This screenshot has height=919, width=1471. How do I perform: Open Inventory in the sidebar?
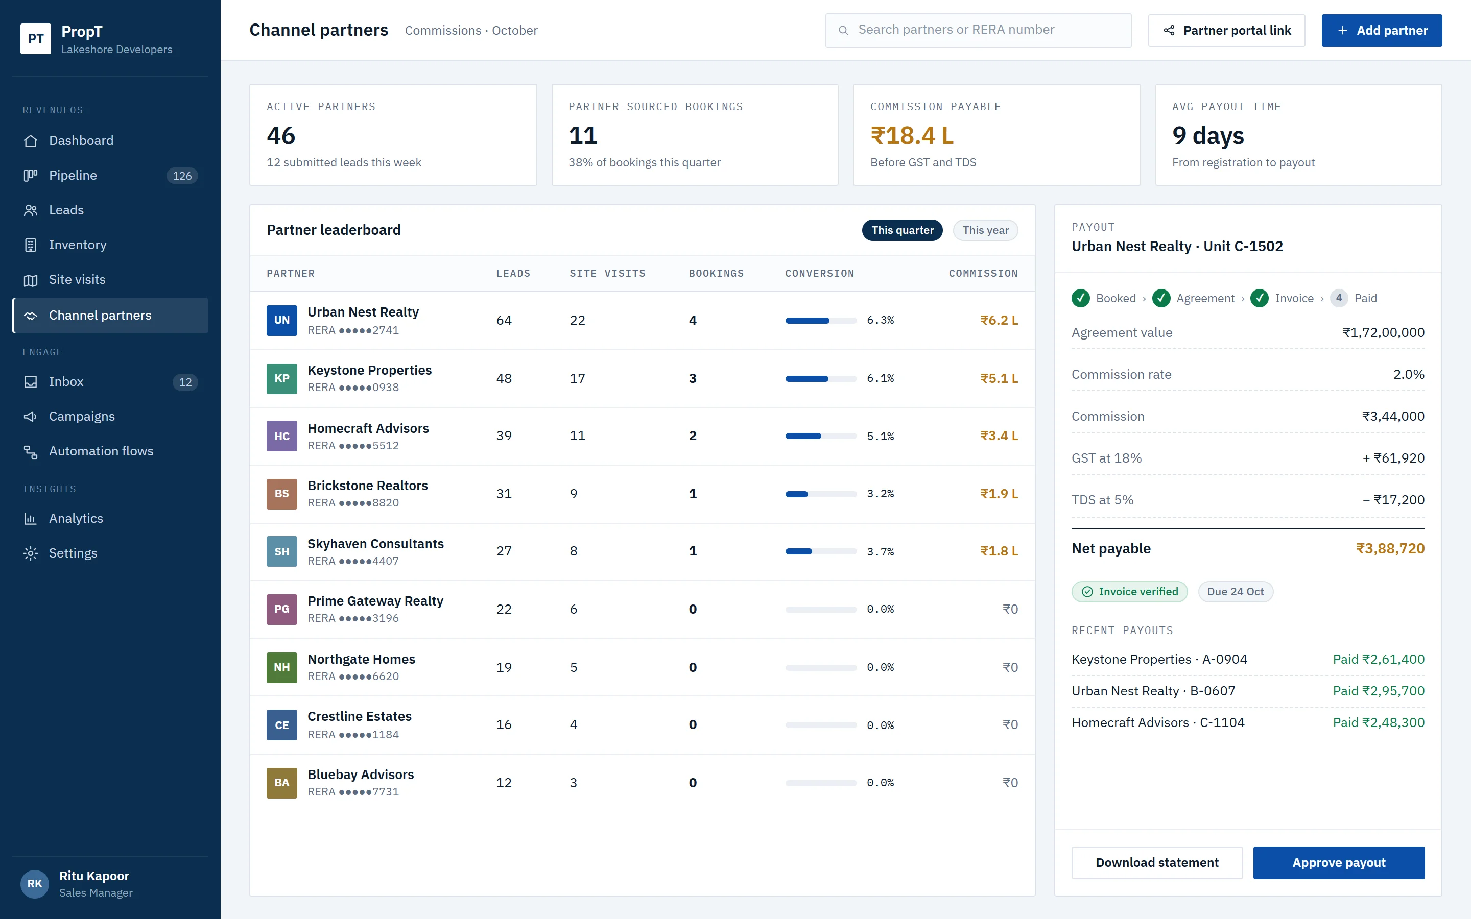(x=110, y=245)
